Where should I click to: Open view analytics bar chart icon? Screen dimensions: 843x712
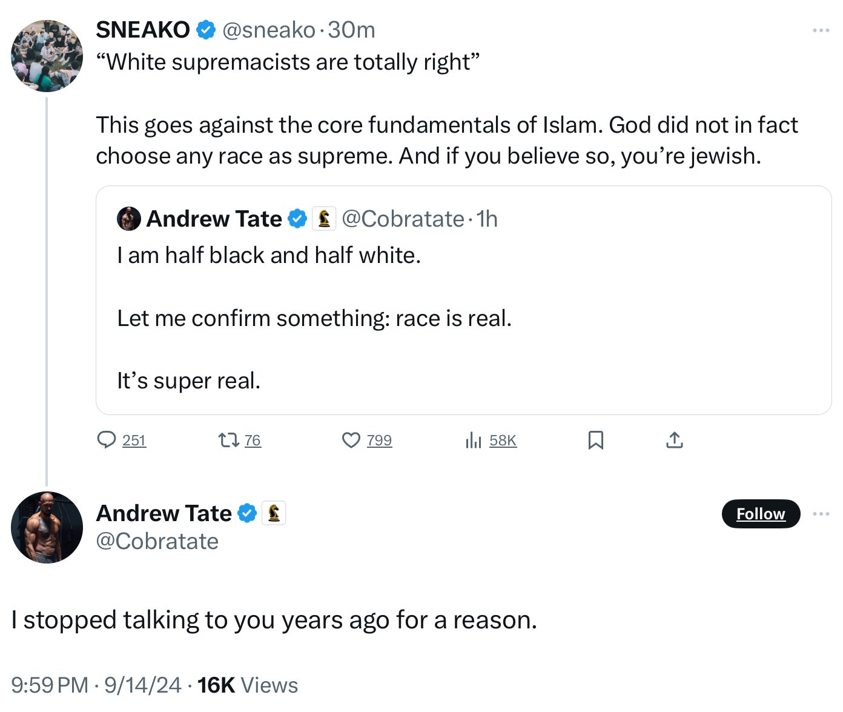click(474, 440)
